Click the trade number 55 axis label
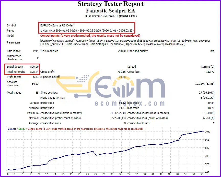 202,174
